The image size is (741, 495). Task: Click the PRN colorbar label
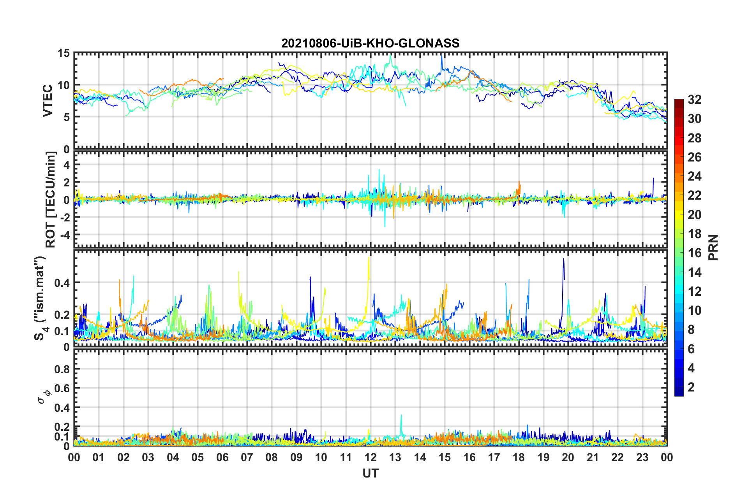(713, 247)
